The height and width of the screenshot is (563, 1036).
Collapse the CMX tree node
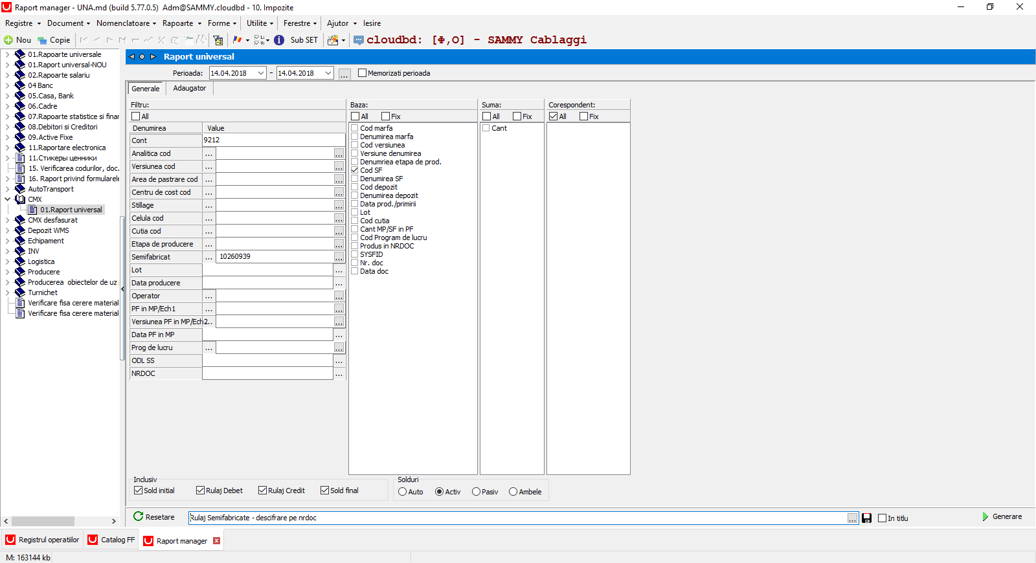pos(7,199)
